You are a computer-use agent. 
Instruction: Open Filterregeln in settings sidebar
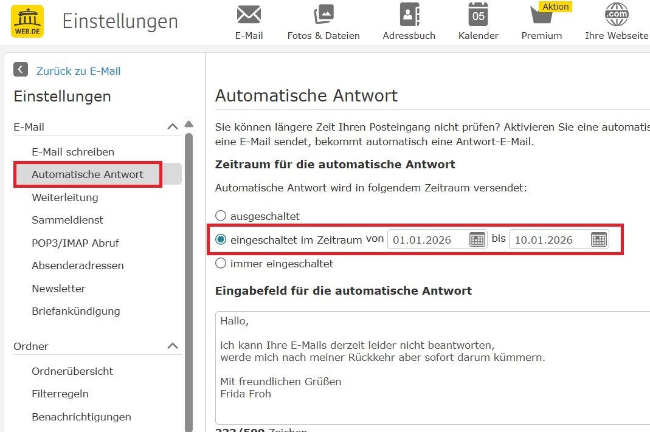click(60, 394)
